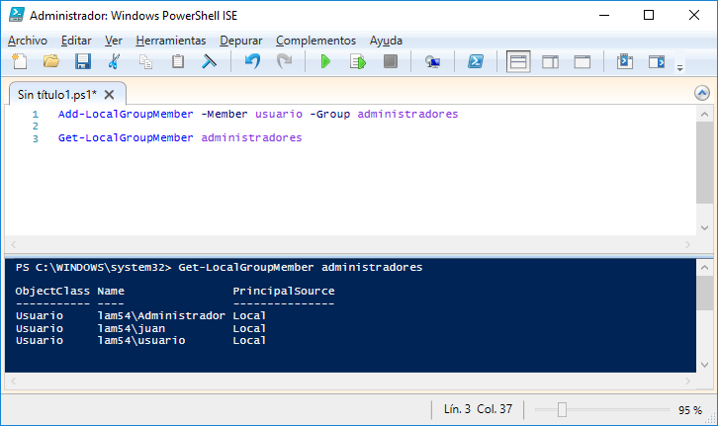718x426 pixels.
Task: Toggle script pane on right layout
Action: click(550, 62)
